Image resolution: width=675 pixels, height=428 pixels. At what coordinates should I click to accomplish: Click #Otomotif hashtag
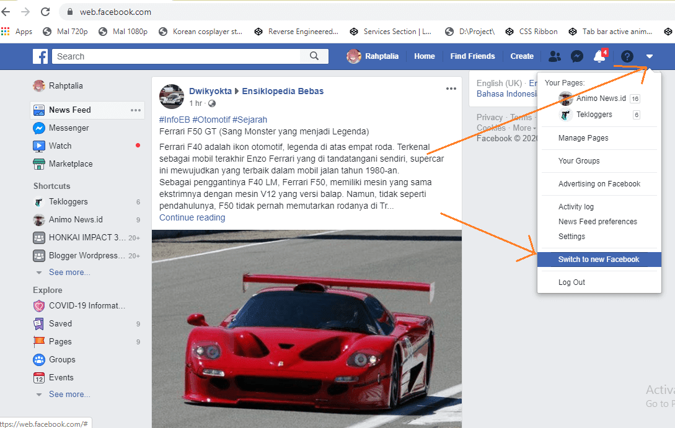coord(211,120)
